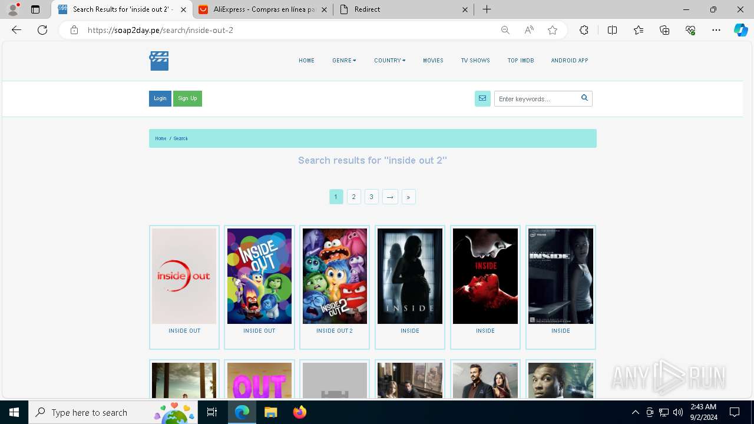Viewport: 754px width, 424px height.
Task: Go back with the browser back arrow
Action: 16,30
